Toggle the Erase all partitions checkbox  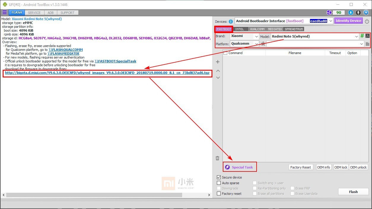click(255, 194)
